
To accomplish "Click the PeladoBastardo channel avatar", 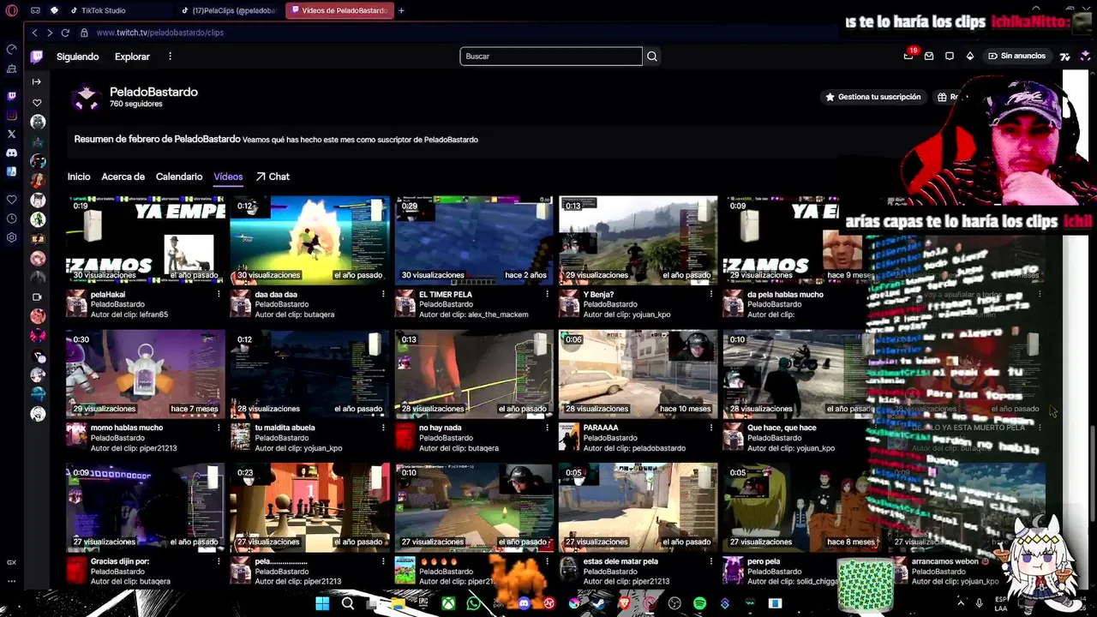I will [x=86, y=98].
